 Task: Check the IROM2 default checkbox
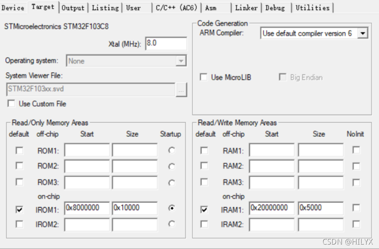click(19, 224)
